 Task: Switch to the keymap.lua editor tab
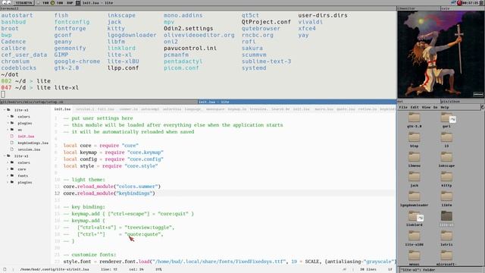click(237, 109)
